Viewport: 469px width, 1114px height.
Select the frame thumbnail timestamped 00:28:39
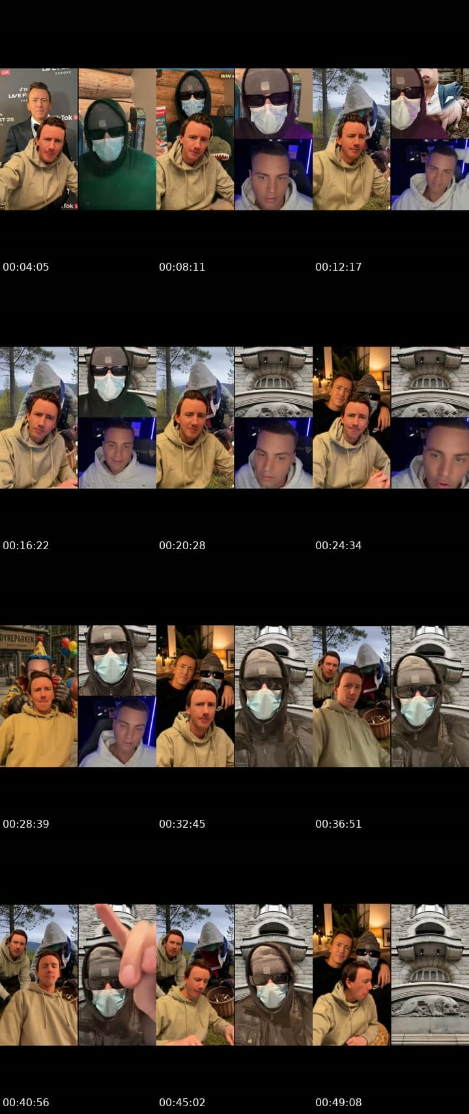coord(78,696)
